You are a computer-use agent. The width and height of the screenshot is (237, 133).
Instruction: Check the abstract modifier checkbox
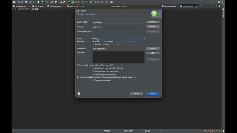93,45
